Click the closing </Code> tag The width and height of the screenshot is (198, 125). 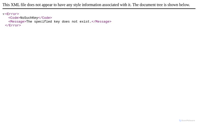[45, 18]
